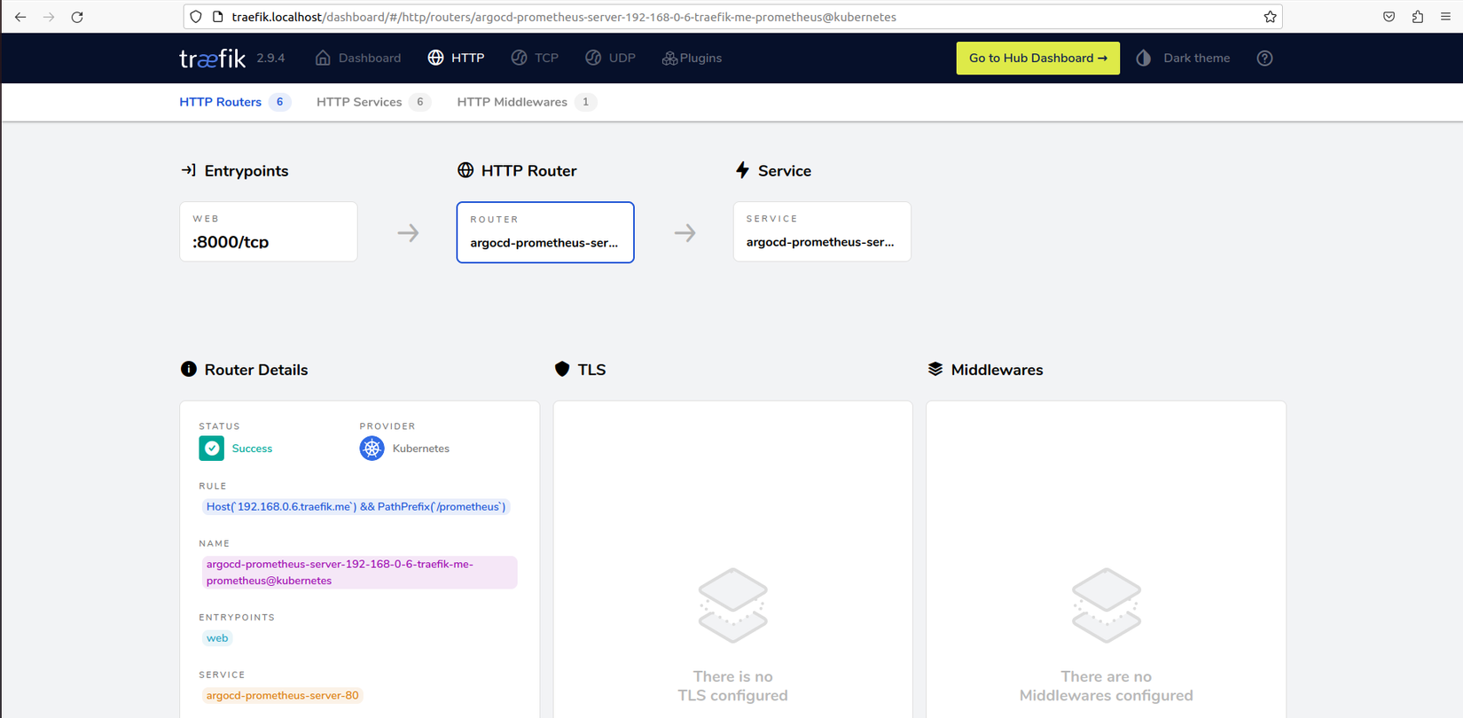Open the Plugins nav item
1463x718 pixels.
click(x=692, y=59)
